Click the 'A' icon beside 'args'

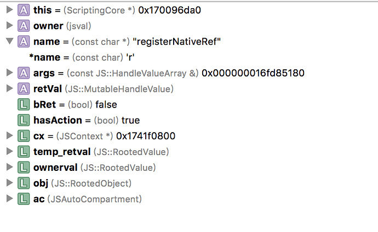24,73
